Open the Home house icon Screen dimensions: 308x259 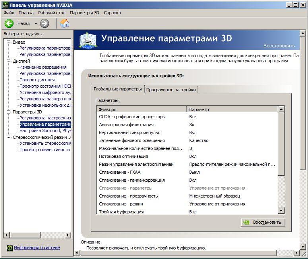(x=65, y=23)
